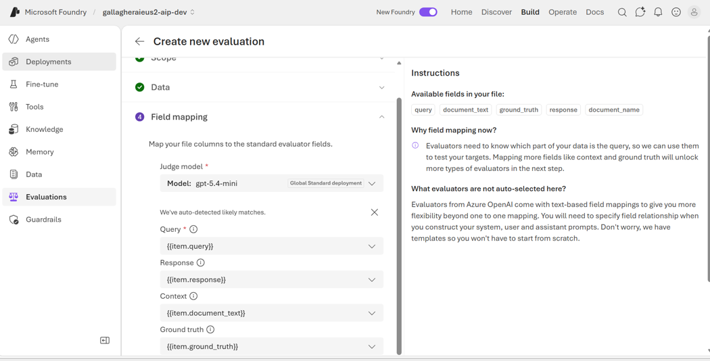The height and width of the screenshot is (361, 710).
Task: Switch to the Operate tab
Action: pyautogui.click(x=563, y=12)
